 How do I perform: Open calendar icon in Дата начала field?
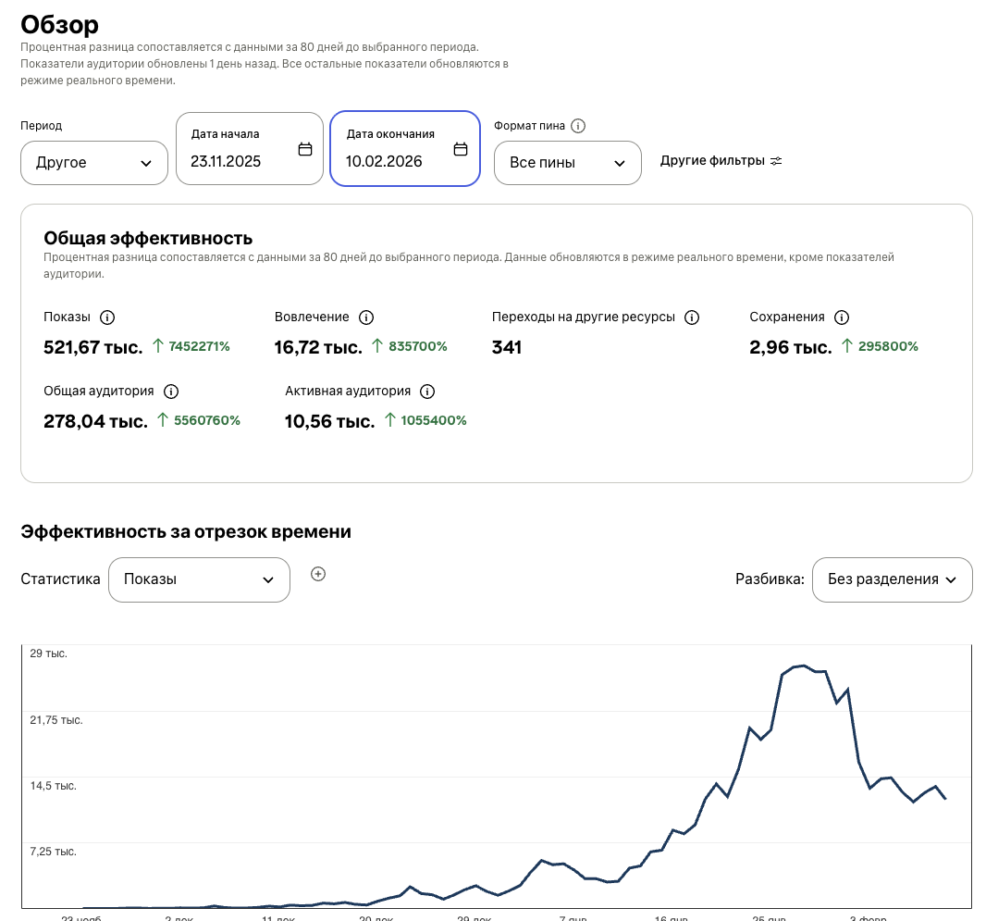[x=305, y=149]
